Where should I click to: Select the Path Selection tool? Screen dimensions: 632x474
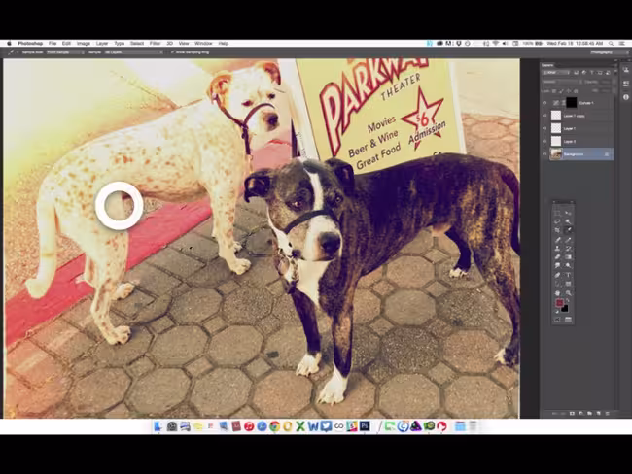[557, 284]
